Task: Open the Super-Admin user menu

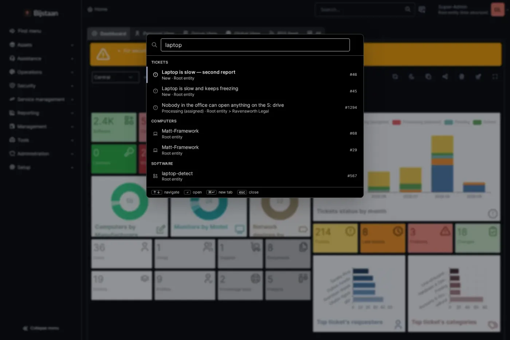Action: [x=471, y=9]
